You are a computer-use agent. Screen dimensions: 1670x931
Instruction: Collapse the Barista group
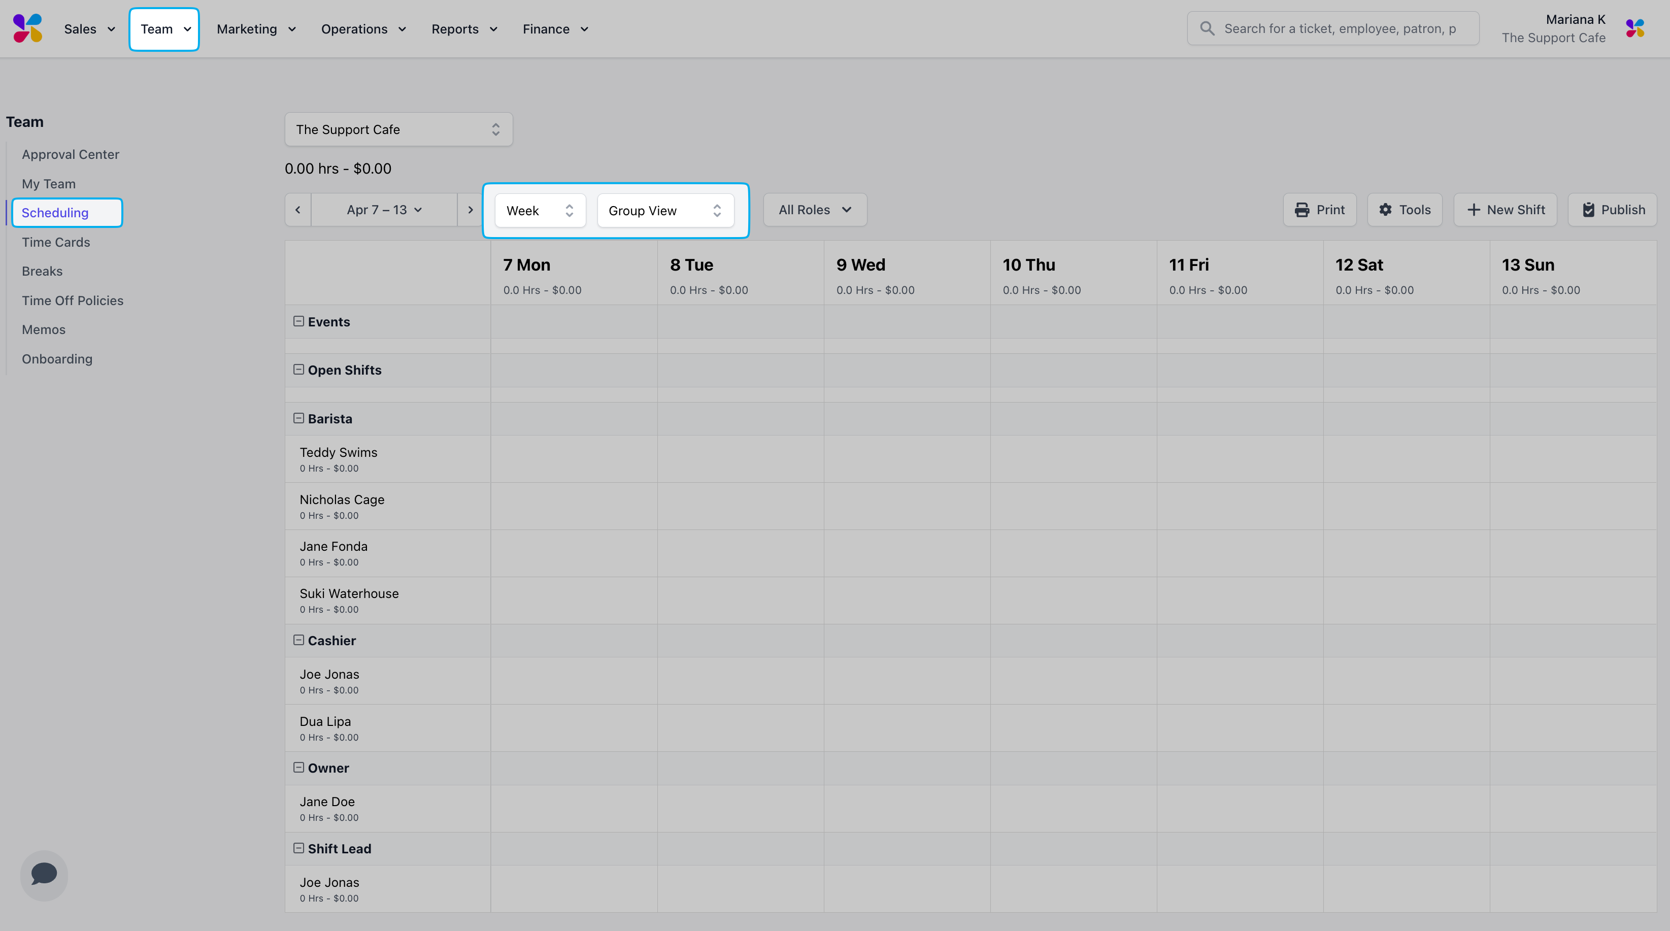[298, 418]
